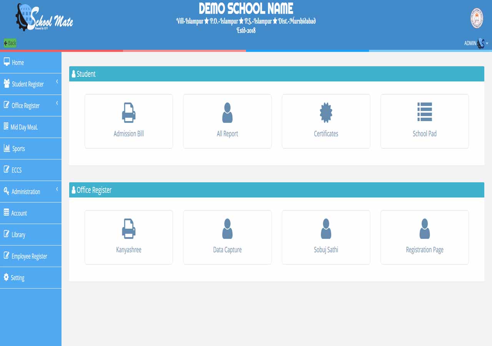Open the ADMIN account dropdown
Image resolution: width=492 pixels, height=346 pixels.
pyautogui.click(x=475, y=43)
